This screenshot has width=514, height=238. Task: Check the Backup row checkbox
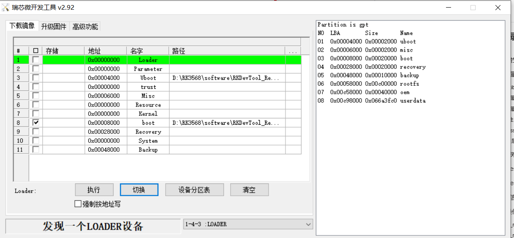36,149
